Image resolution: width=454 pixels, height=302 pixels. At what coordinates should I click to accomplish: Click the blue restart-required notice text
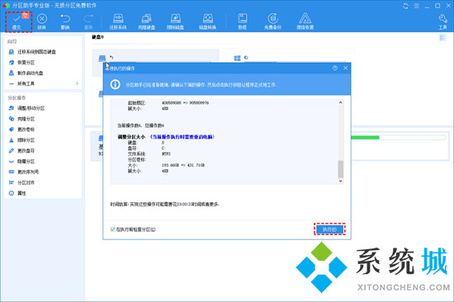(182, 137)
